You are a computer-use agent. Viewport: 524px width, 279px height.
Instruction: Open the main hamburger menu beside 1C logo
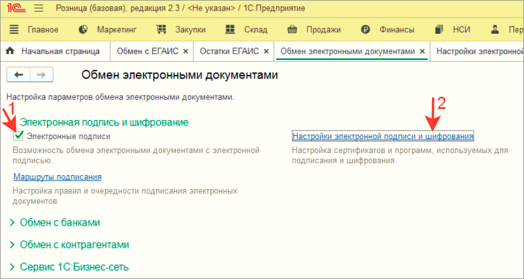click(x=39, y=8)
